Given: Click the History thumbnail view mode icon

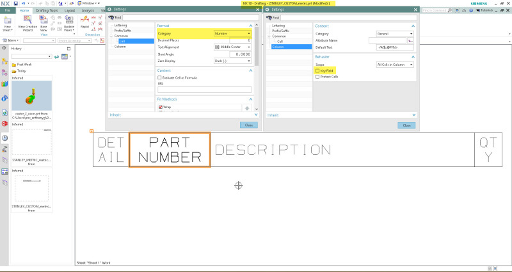Looking at the screenshot, I should [x=65, y=56].
